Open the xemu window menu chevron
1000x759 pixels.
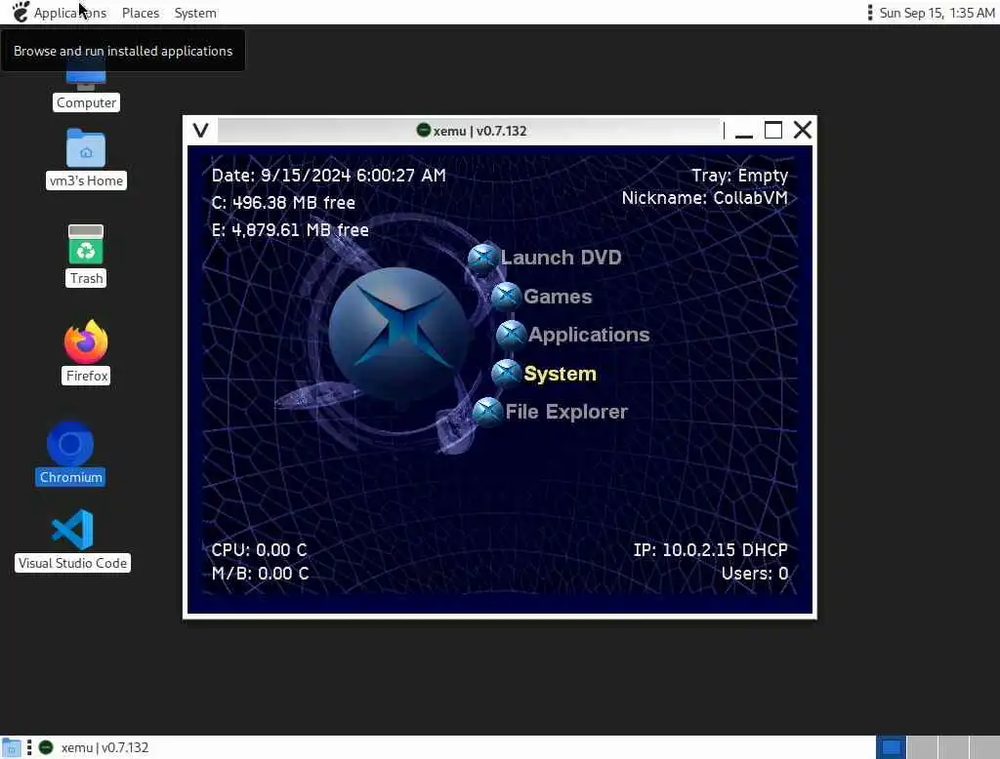pos(201,130)
